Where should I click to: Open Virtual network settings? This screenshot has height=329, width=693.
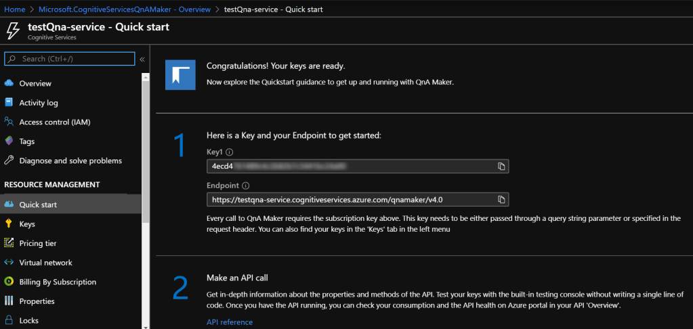[x=45, y=263]
